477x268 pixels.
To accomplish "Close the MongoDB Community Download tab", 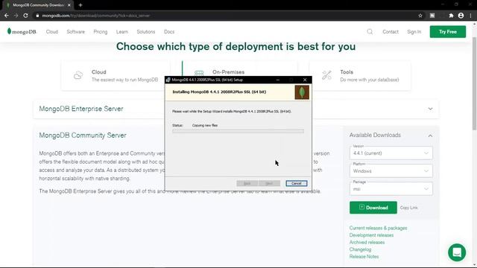I will 69,5.
